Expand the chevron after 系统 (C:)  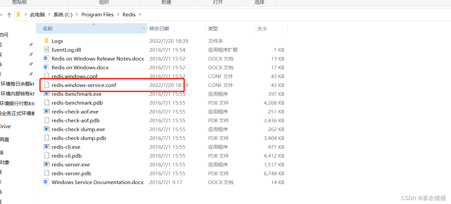pyautogui.click(x=77, y=15)
